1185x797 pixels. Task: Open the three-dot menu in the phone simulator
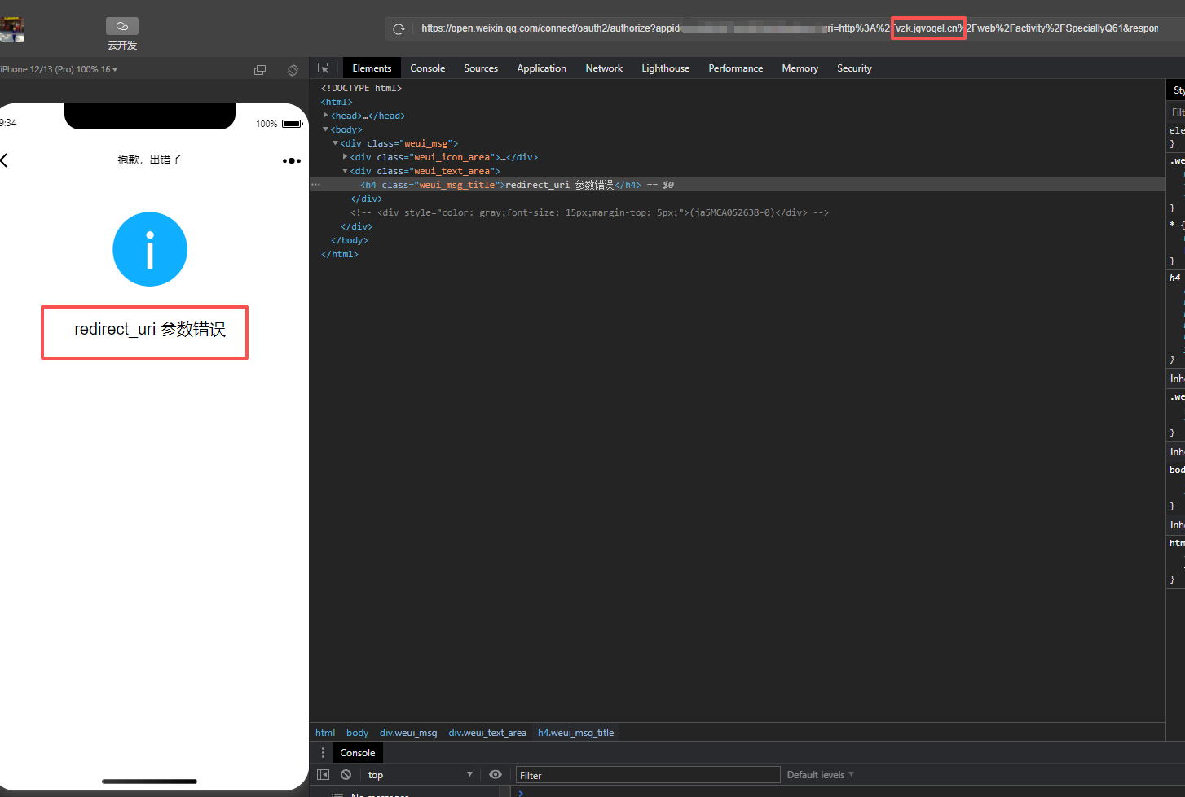[x=292, y=160]
